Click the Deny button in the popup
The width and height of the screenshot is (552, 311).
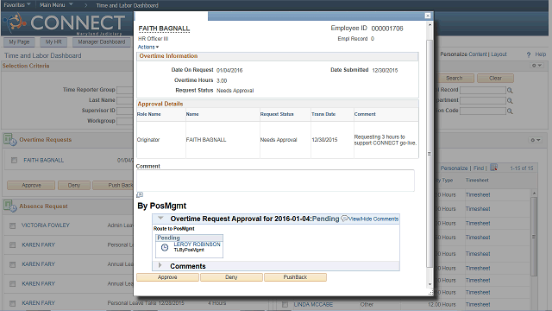[231, 277]
